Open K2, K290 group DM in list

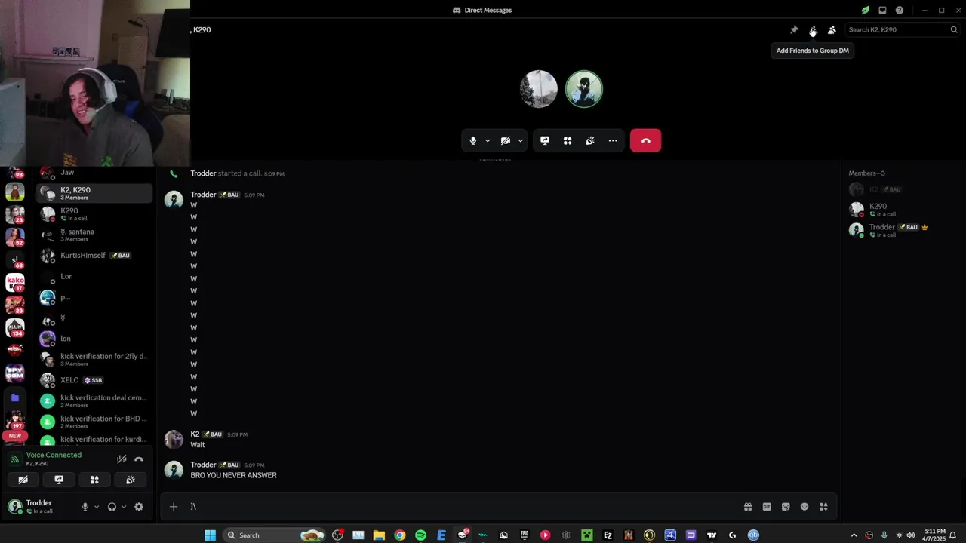[94, 194]
